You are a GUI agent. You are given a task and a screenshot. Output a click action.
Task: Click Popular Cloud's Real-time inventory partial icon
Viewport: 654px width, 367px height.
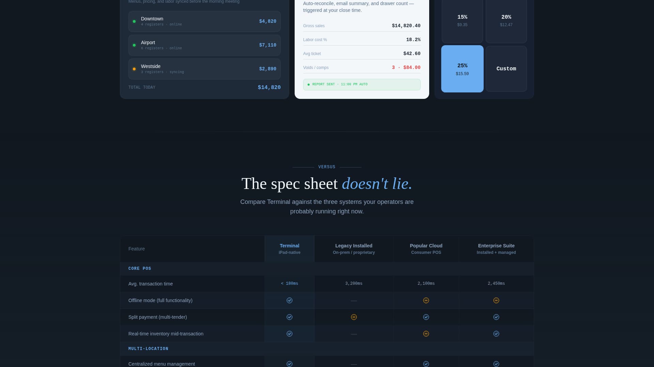(x=426, y=334)
